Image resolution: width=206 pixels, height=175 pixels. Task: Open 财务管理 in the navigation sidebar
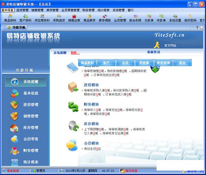[x=25, y=150]
